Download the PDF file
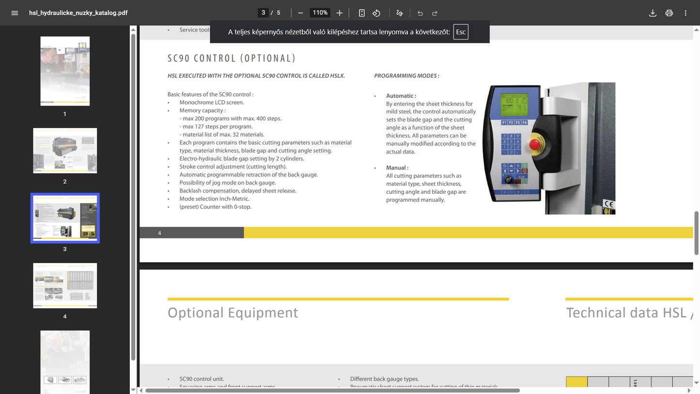Screen dimensions: 700x394 [x=653, y=13]
